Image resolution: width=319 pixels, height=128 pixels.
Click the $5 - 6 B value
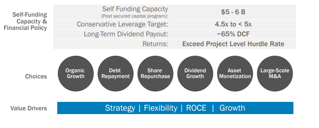tap(233, 12)
